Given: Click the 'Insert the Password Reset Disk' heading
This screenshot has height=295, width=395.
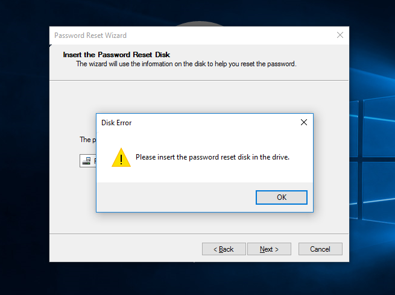Looking at the screenshot, I should [116, 55].
